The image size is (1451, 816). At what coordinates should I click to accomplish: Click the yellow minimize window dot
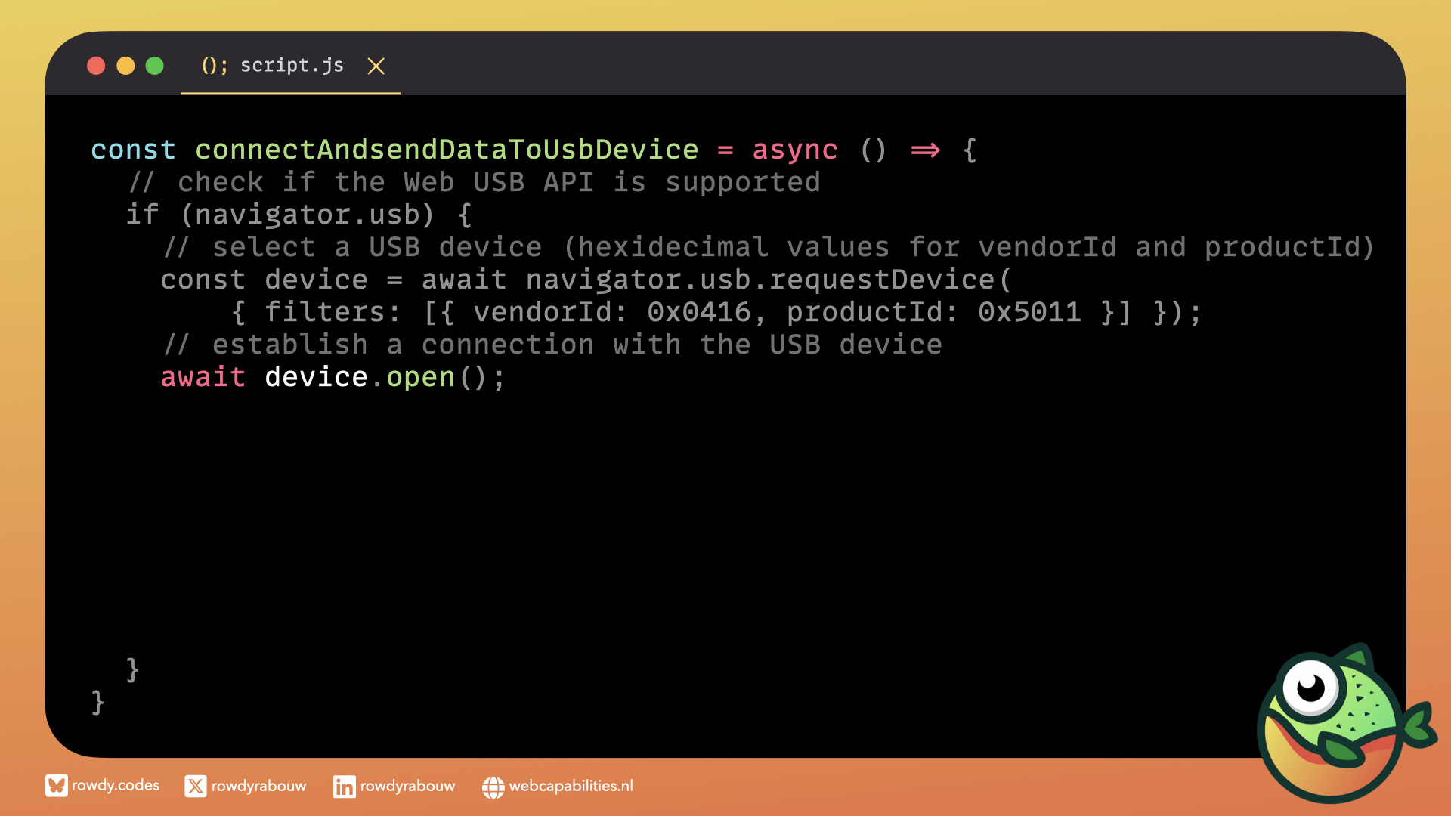click(125, 66)
